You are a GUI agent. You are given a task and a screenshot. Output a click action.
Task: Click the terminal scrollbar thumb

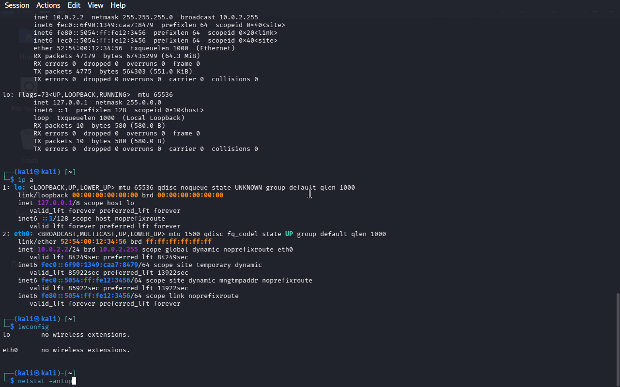tap(617, 339)
